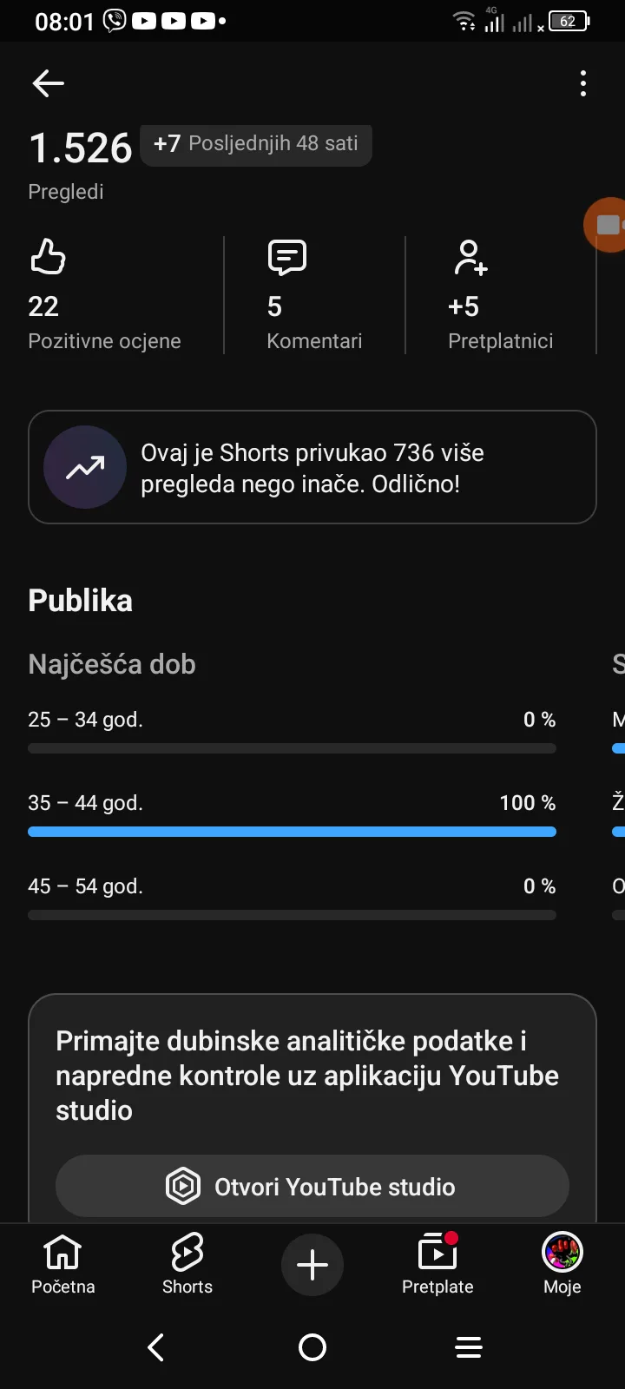Open the three-dot more options menu
This screenshot has width=625, height=1389.
click(x=583, y=83)
